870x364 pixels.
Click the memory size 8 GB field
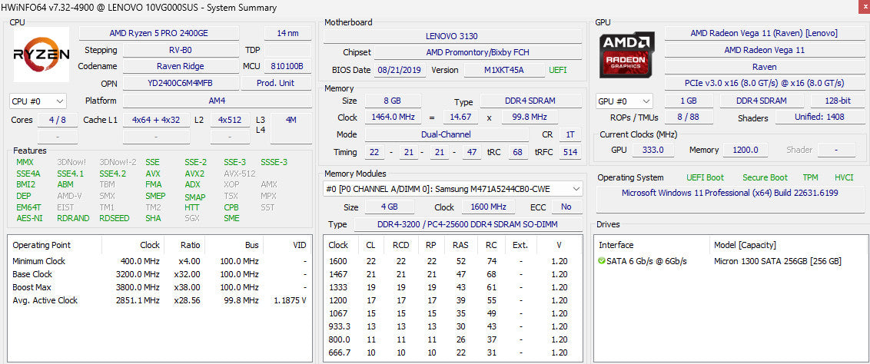(393, 101)
